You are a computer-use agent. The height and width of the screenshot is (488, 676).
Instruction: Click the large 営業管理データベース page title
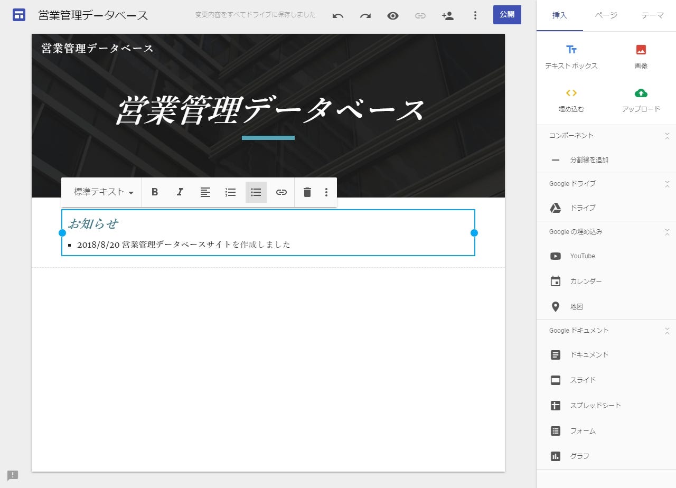pyautogui.click(x=270, y=110)
